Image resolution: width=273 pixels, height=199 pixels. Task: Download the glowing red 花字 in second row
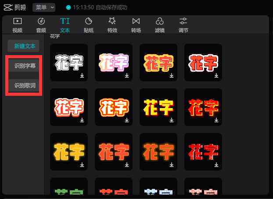pyautogui.click(x=216, y=120)
